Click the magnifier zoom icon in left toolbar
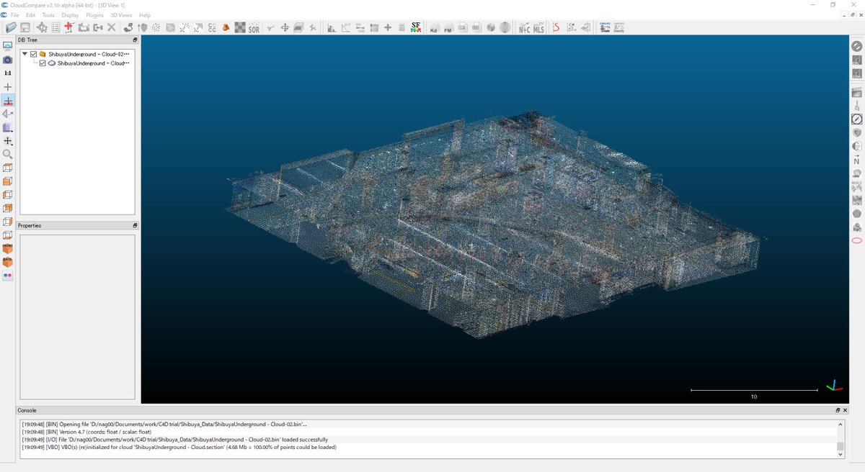The width and height of the screenshot is (865, 472). click(x=8, y=154)
